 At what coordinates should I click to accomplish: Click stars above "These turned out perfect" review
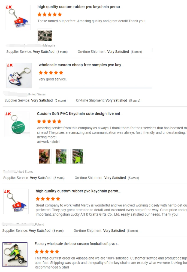[50, 14]
